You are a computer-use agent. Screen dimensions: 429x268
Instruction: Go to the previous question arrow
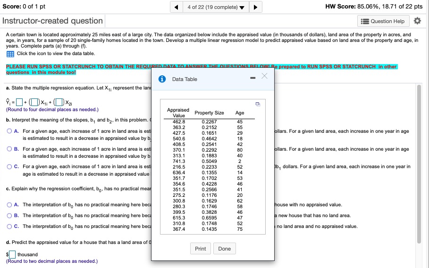(177, 7)
